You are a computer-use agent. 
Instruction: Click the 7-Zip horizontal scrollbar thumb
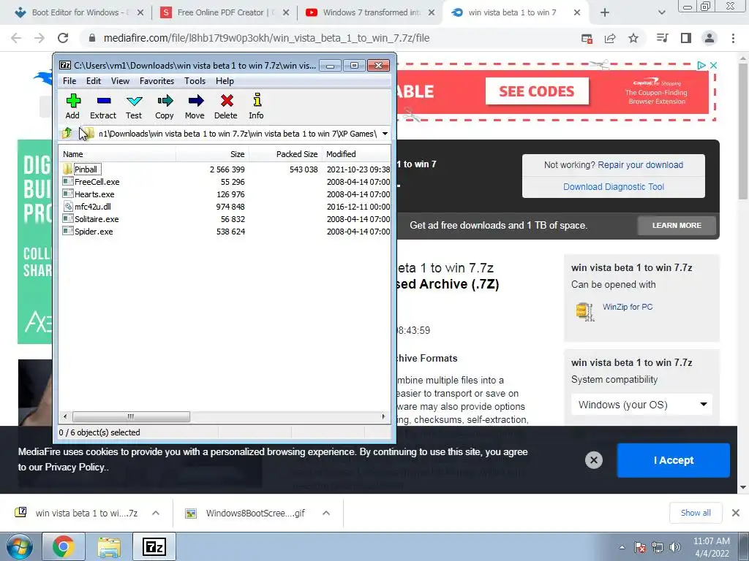131,416
